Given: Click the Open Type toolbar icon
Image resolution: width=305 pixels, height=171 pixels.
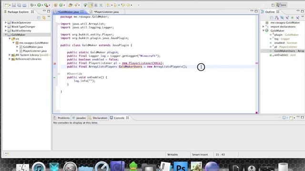Looking at the screenshot, I should tap(71, 5).
